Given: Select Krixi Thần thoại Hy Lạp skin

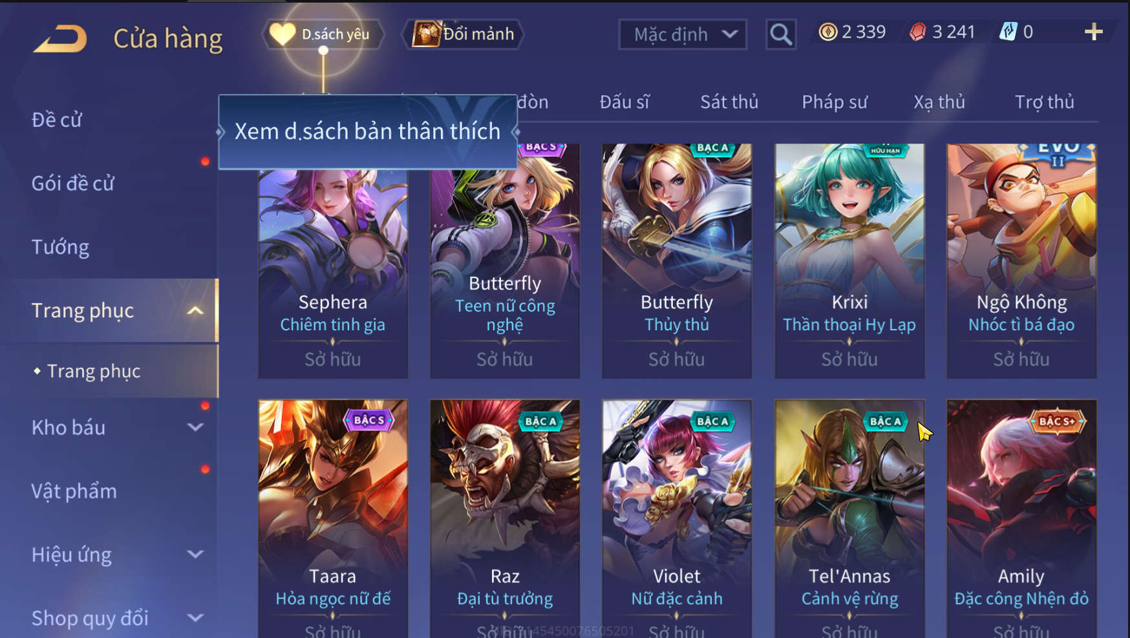Looking at the screenshot, I should point(849,261).
